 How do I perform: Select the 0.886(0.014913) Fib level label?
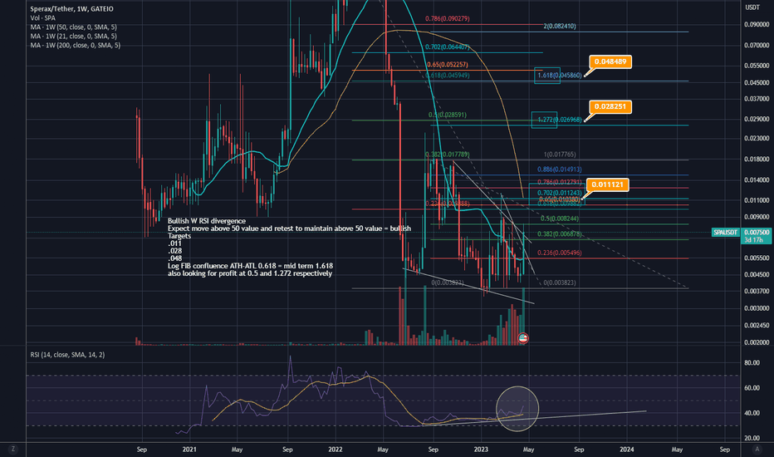pyautogui.click(x=559, y=170)
